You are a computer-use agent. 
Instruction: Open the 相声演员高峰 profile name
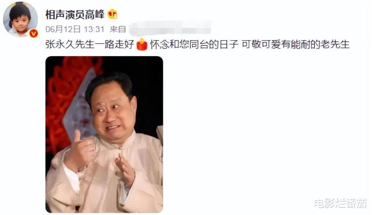[x=75, y=15]
